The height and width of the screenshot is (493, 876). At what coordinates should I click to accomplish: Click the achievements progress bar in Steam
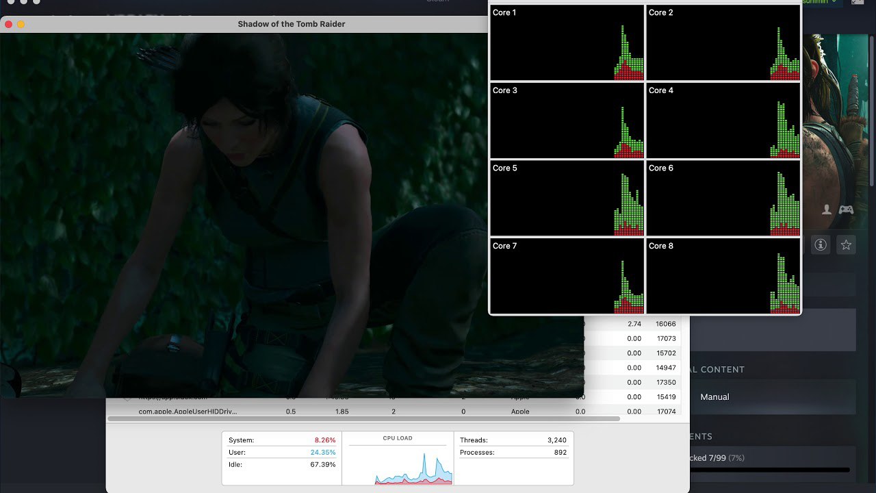coord(770,470)
